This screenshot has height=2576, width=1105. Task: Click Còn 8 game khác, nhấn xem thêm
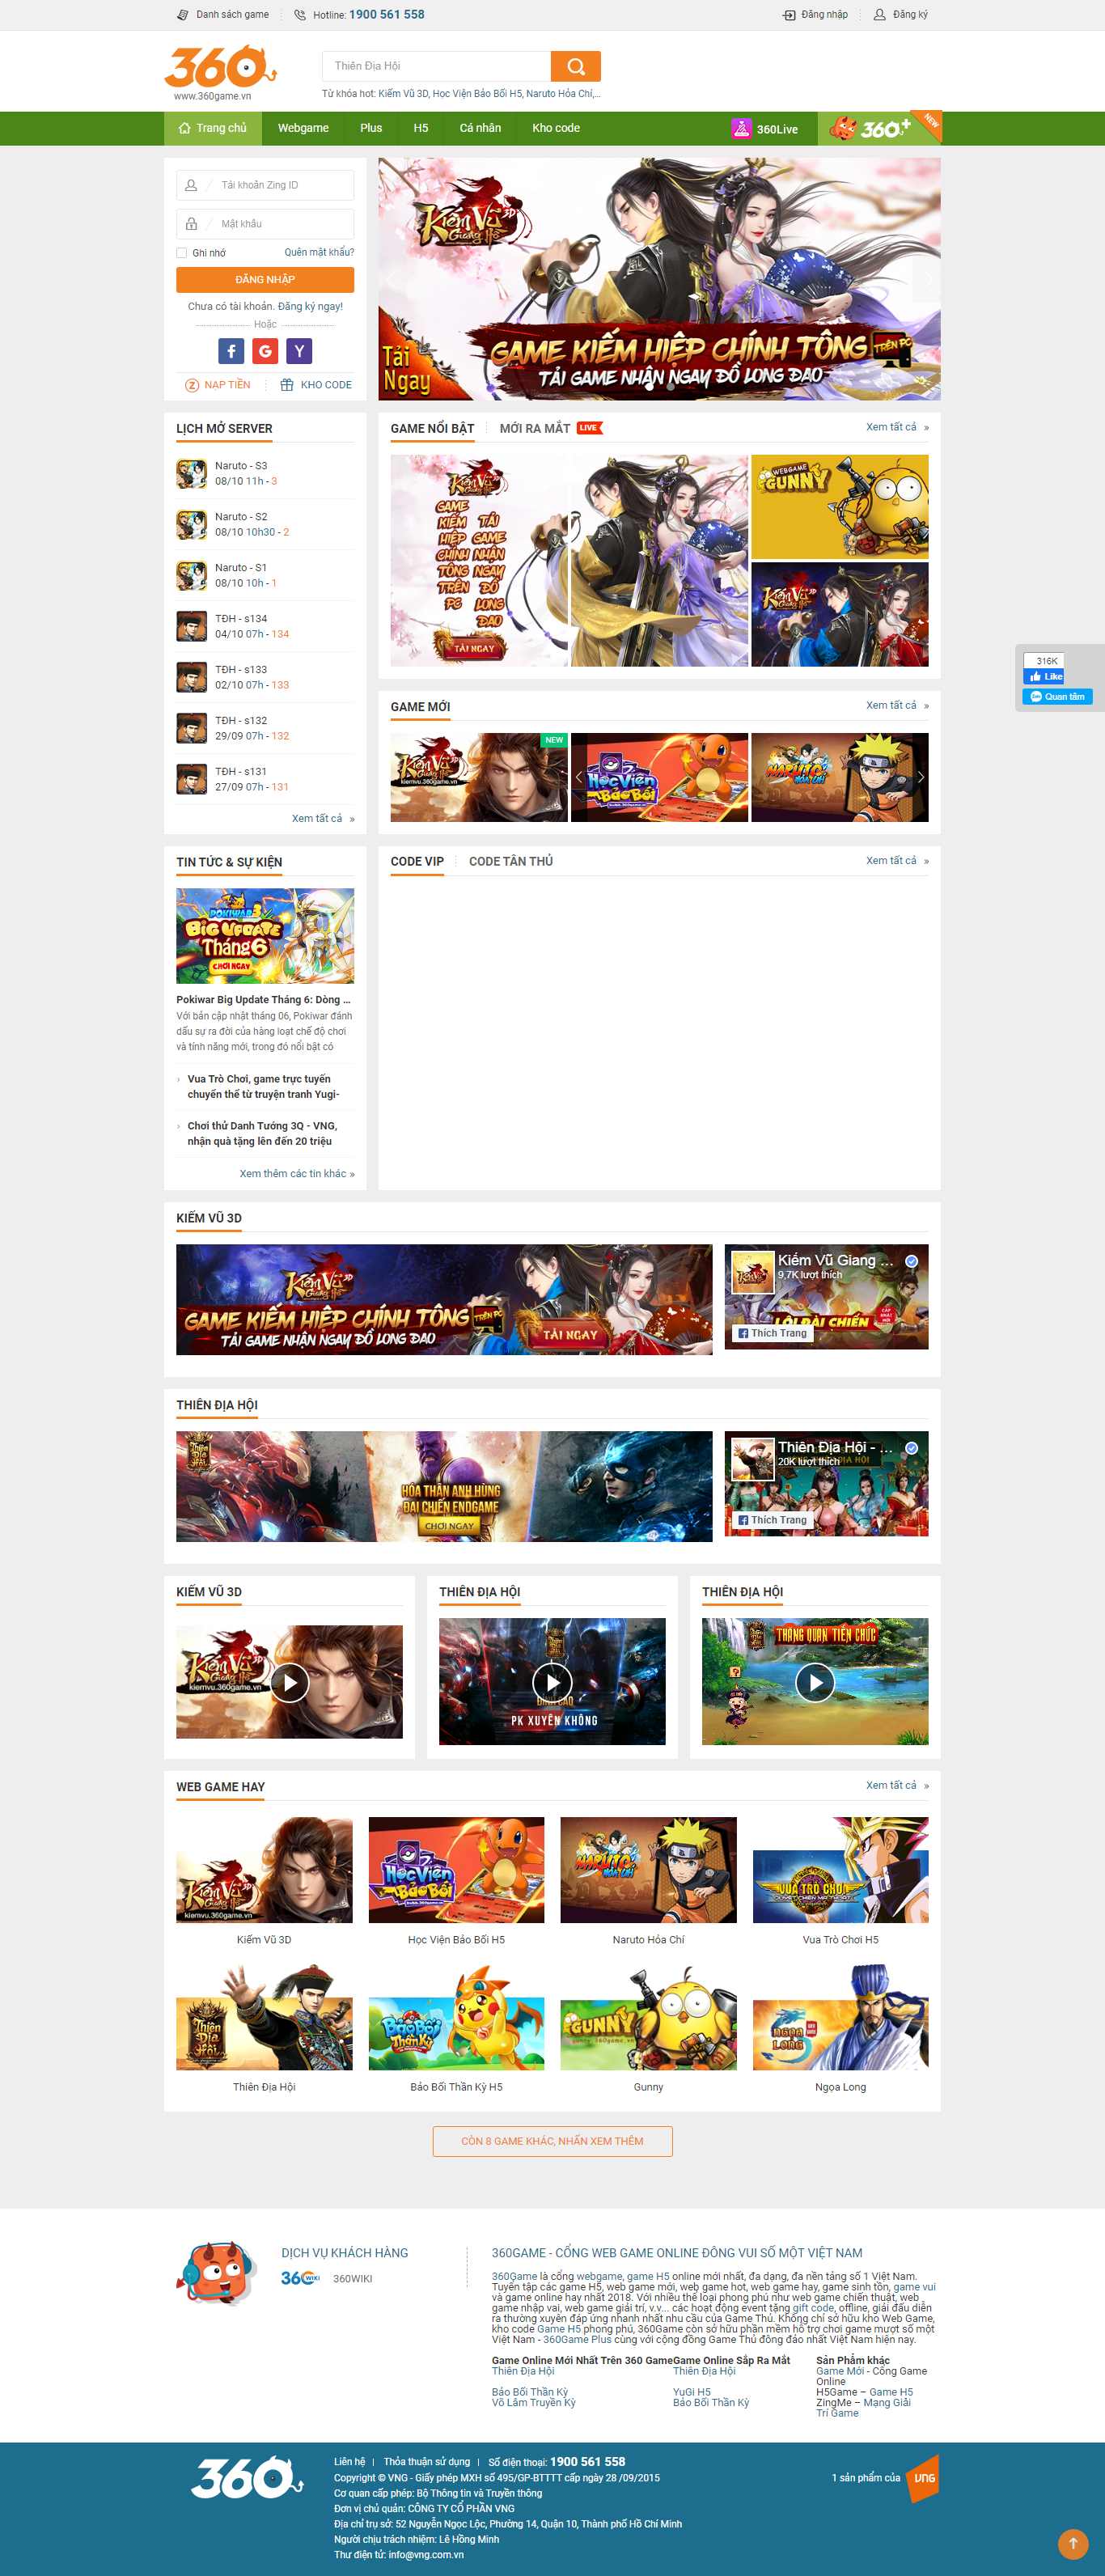(552, 2141)
